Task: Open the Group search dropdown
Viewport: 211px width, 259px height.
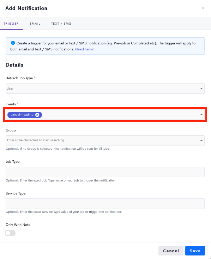Action: click(105, 141)
